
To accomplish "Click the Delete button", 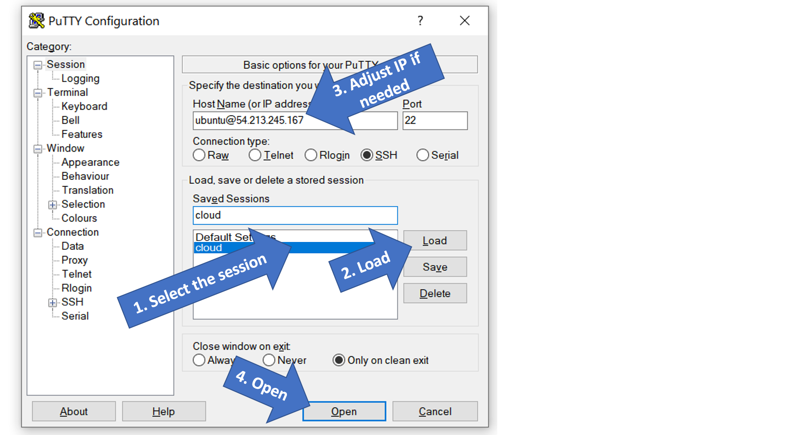I will pos(435,293).
